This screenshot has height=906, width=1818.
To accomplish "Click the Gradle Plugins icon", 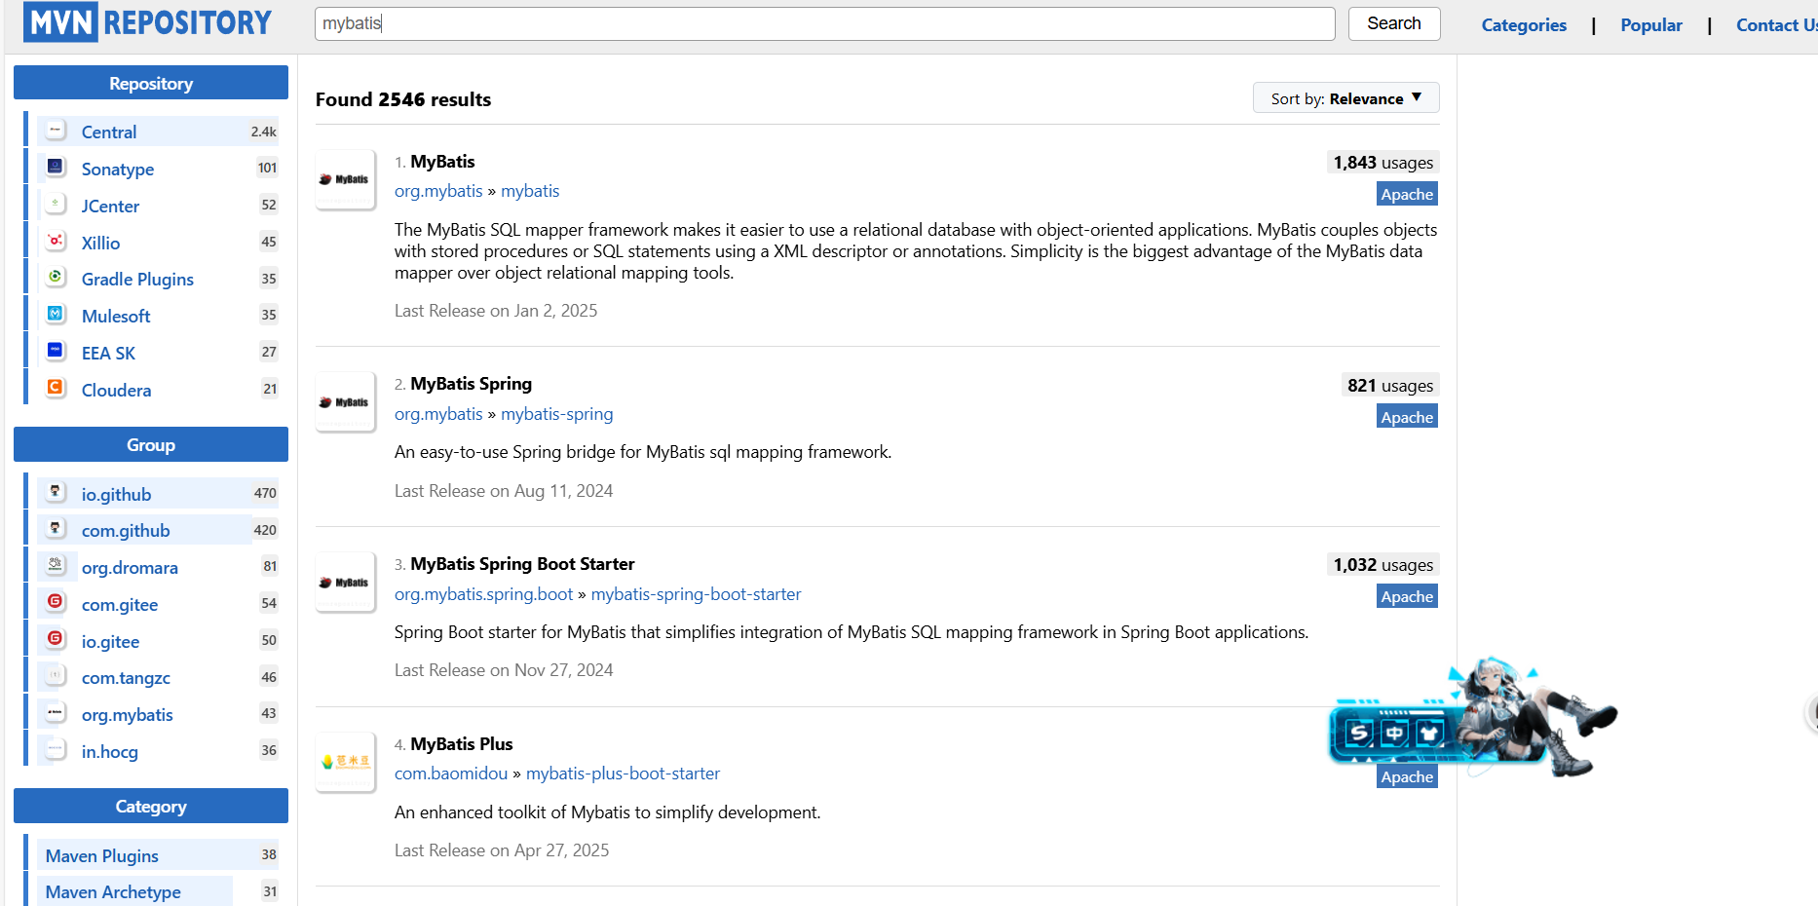I will click(56, 277).
